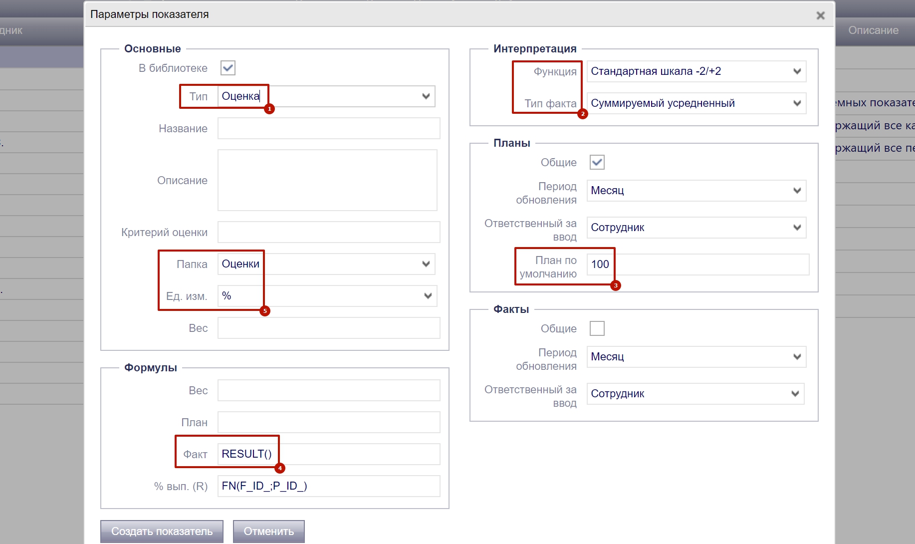
Task: Click into the Название text field
Action: coord(328,128)
